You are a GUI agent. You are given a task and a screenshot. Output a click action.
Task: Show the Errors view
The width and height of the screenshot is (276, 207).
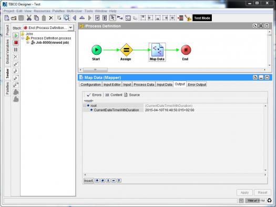[x=94, y=95]
